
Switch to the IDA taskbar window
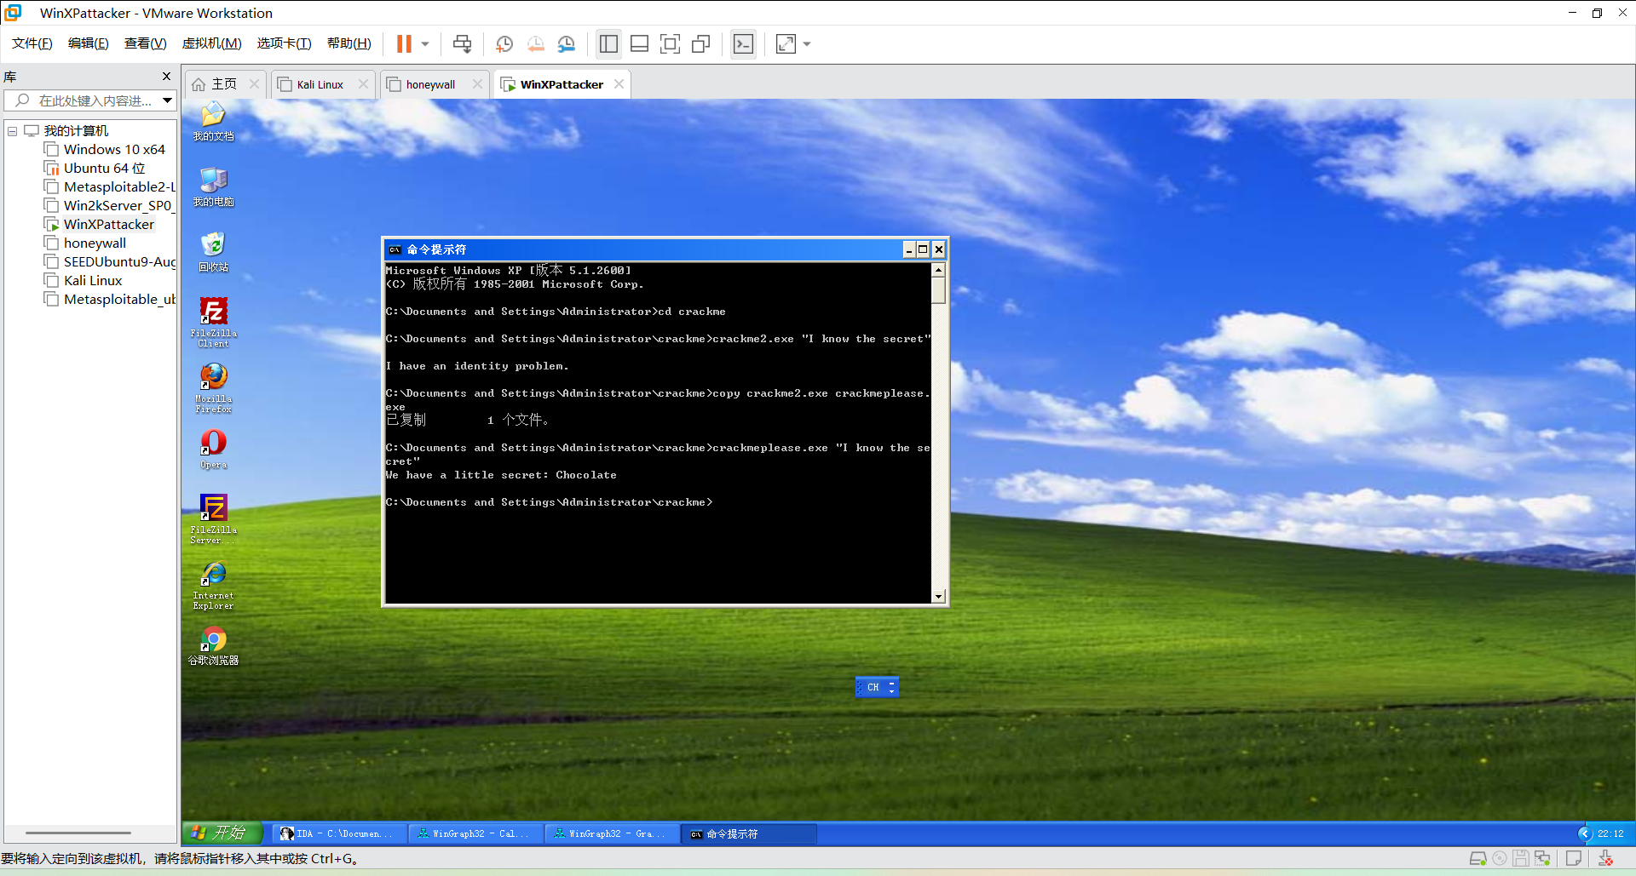tap(338, 833)
